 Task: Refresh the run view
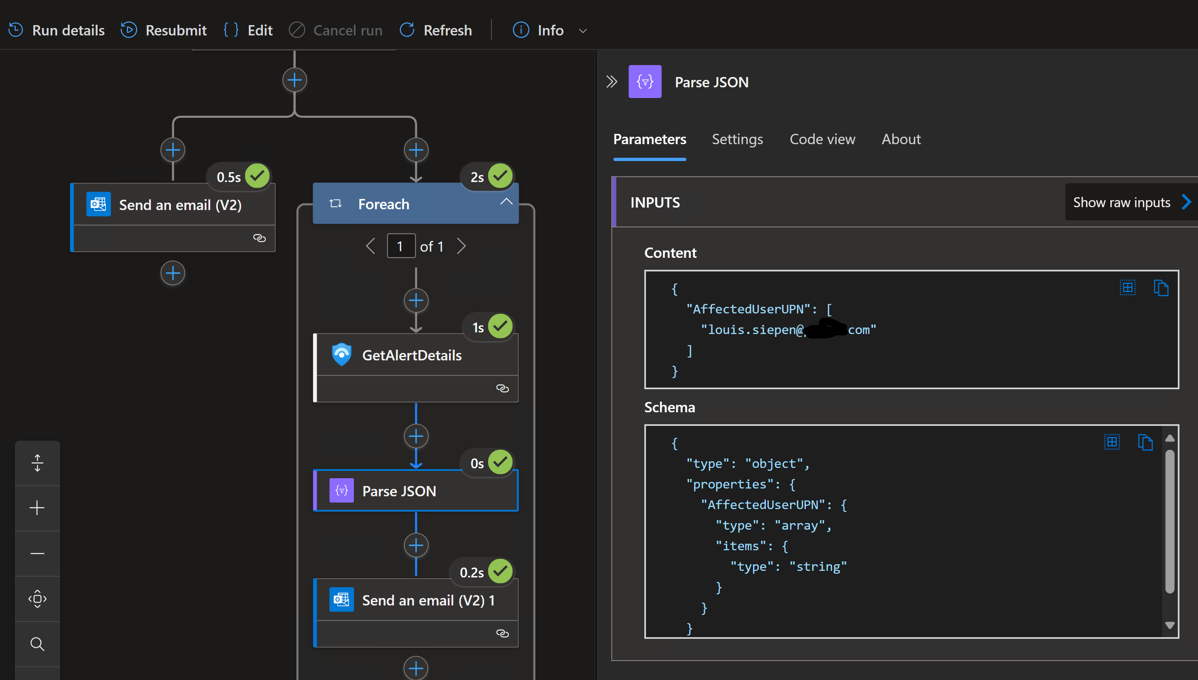point(436,30)
